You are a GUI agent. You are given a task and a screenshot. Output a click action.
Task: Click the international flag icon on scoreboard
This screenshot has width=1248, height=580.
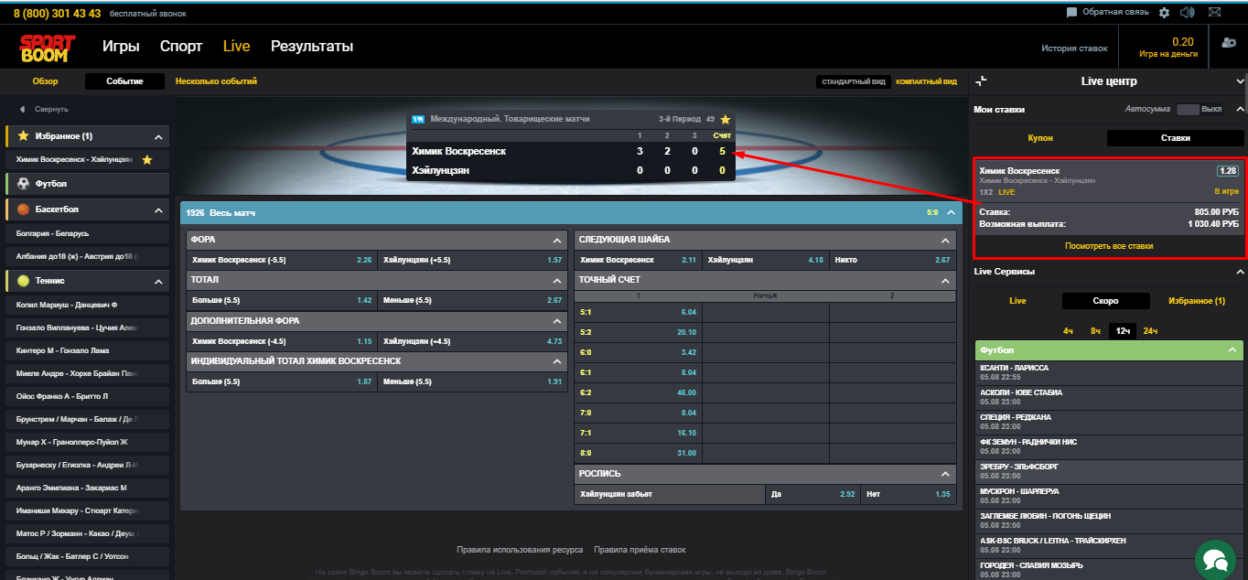coord(418,119)
